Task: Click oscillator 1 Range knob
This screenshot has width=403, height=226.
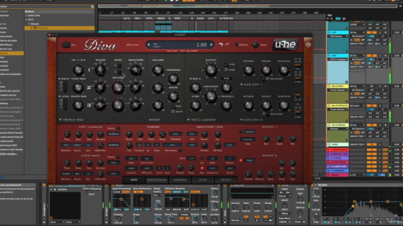Action: pyautogui.click(x=100, y=70)
